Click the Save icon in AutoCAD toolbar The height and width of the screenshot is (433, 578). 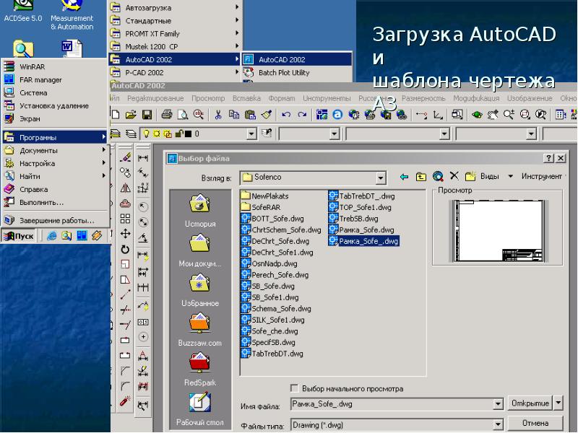pyautogui.click(x=147, y=114)
